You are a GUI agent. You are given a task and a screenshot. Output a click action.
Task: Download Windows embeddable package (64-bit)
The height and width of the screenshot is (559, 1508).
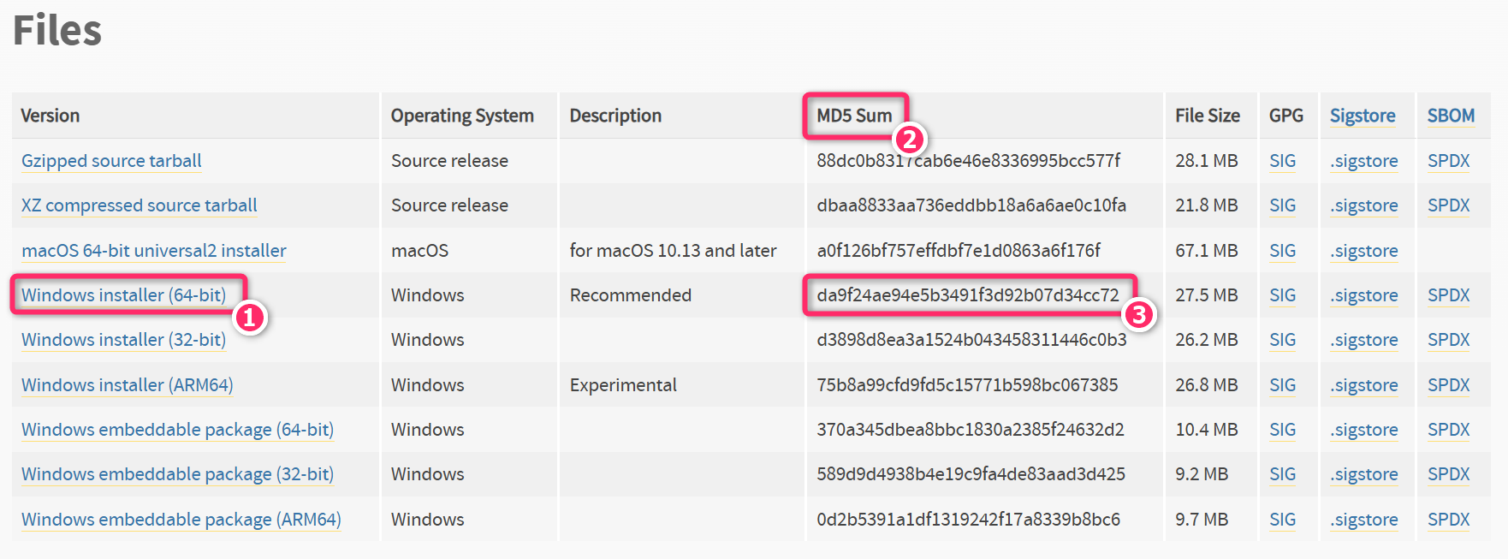(177, 430)
